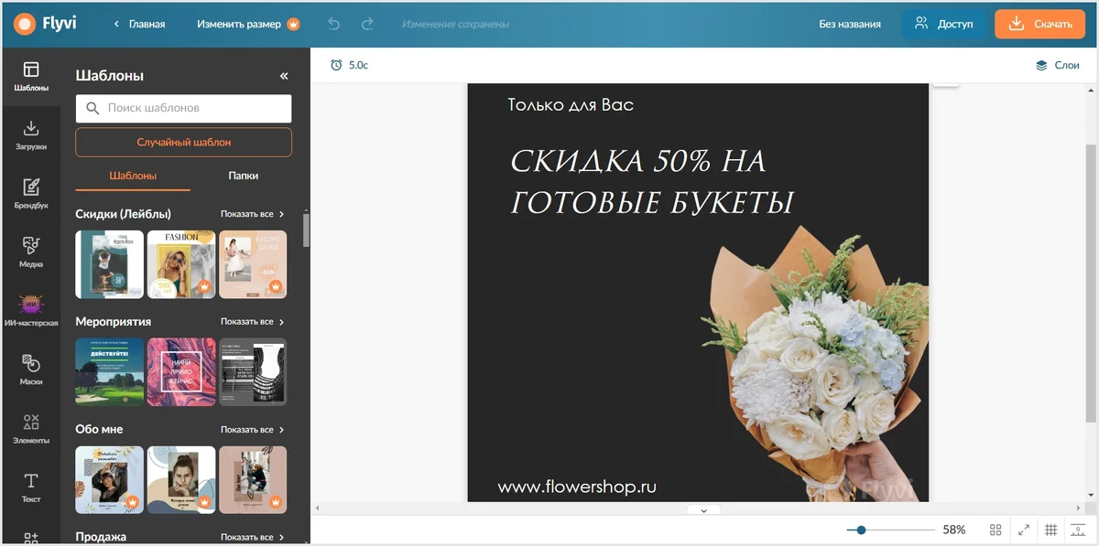The width and height of the screenshot is (1099, 546).
Task: Open the Брендбук sidebar section
Action: (30, 193)
